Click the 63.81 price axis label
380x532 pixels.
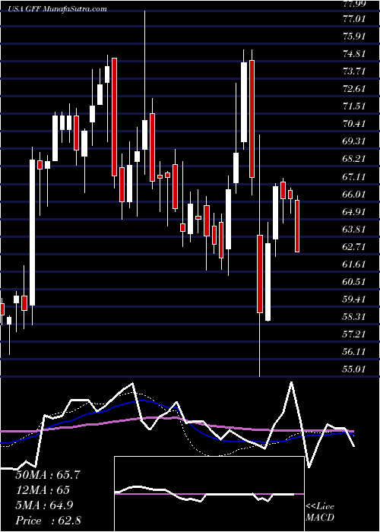tap(354, 229)
